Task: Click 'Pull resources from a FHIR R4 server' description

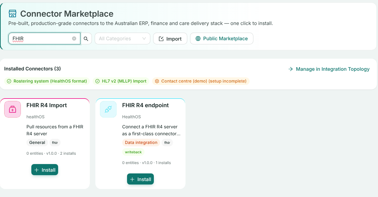Action: 55,130
